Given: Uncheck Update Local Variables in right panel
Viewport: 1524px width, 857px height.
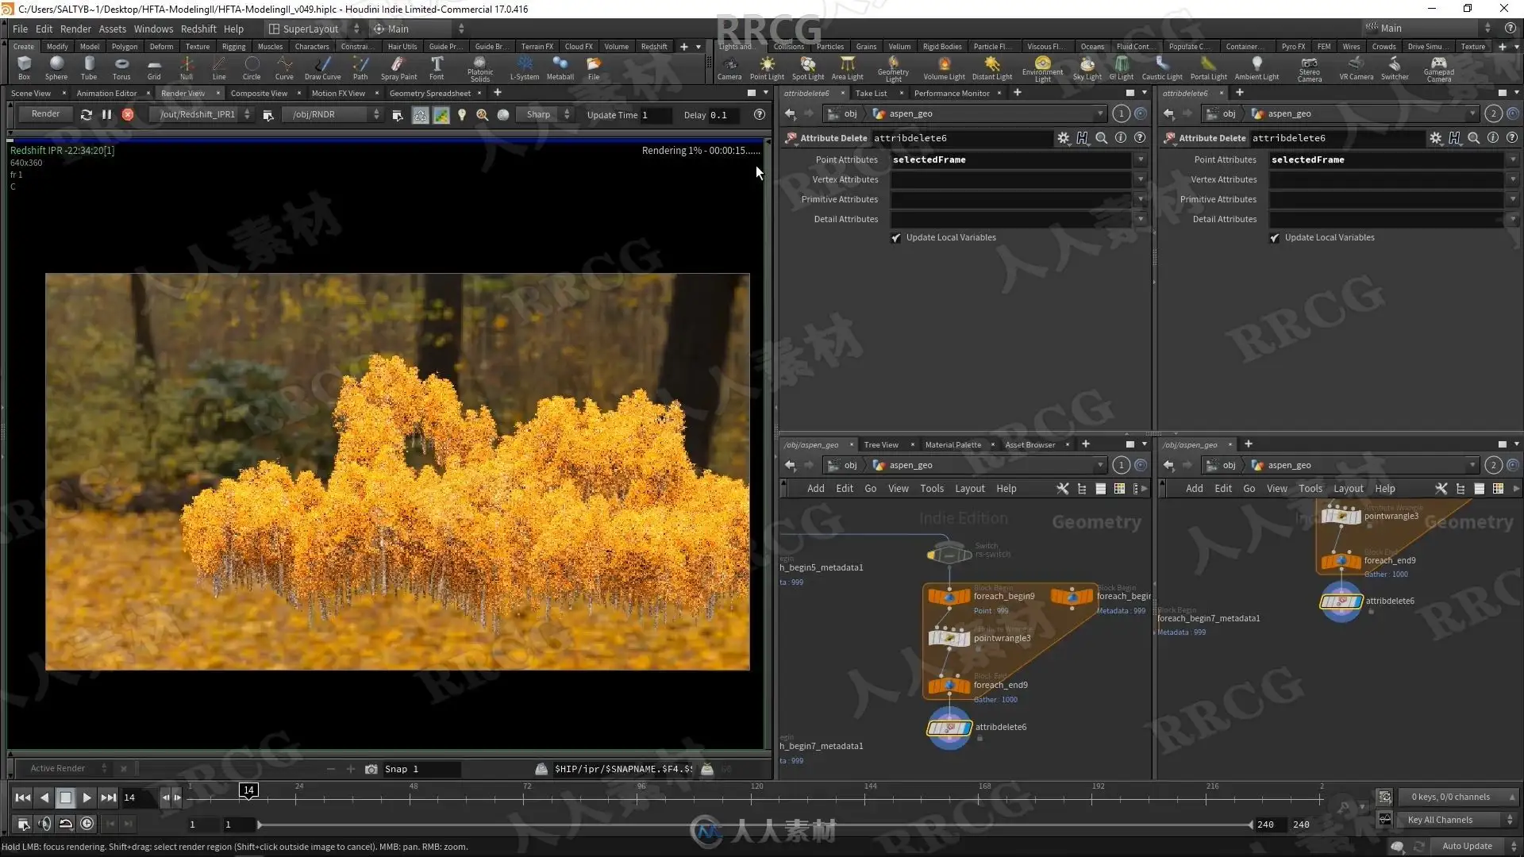Looking at the screenshot, I should click(x=1275, y=238).
